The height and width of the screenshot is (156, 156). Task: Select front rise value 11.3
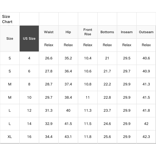pos(88,110)
